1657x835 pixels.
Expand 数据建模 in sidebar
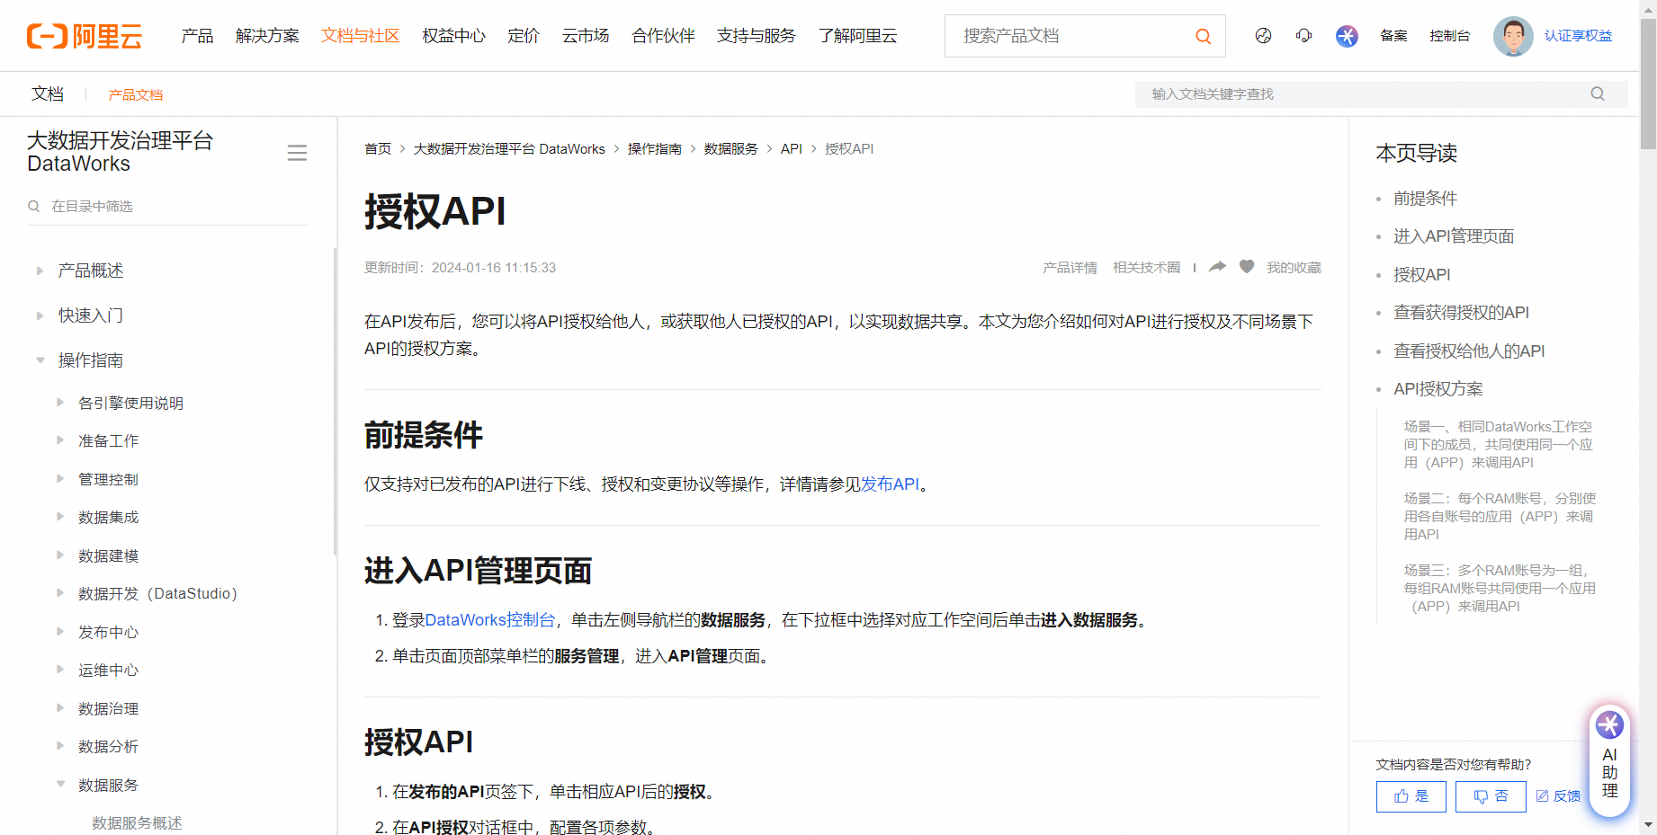(x=60, y=555)
